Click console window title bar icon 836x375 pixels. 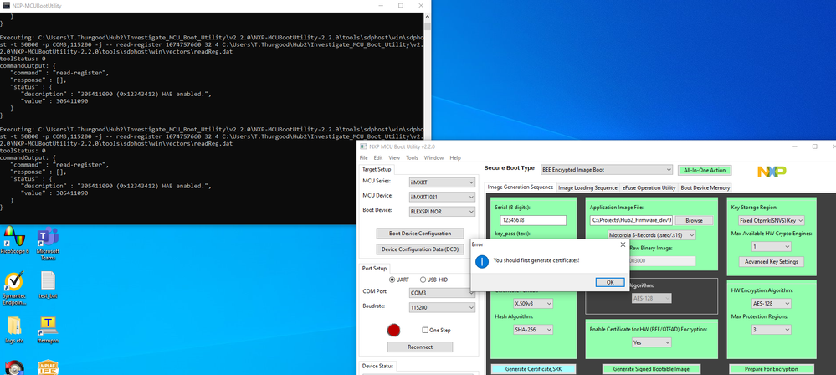pyautogui.click(x=7, y=5)
